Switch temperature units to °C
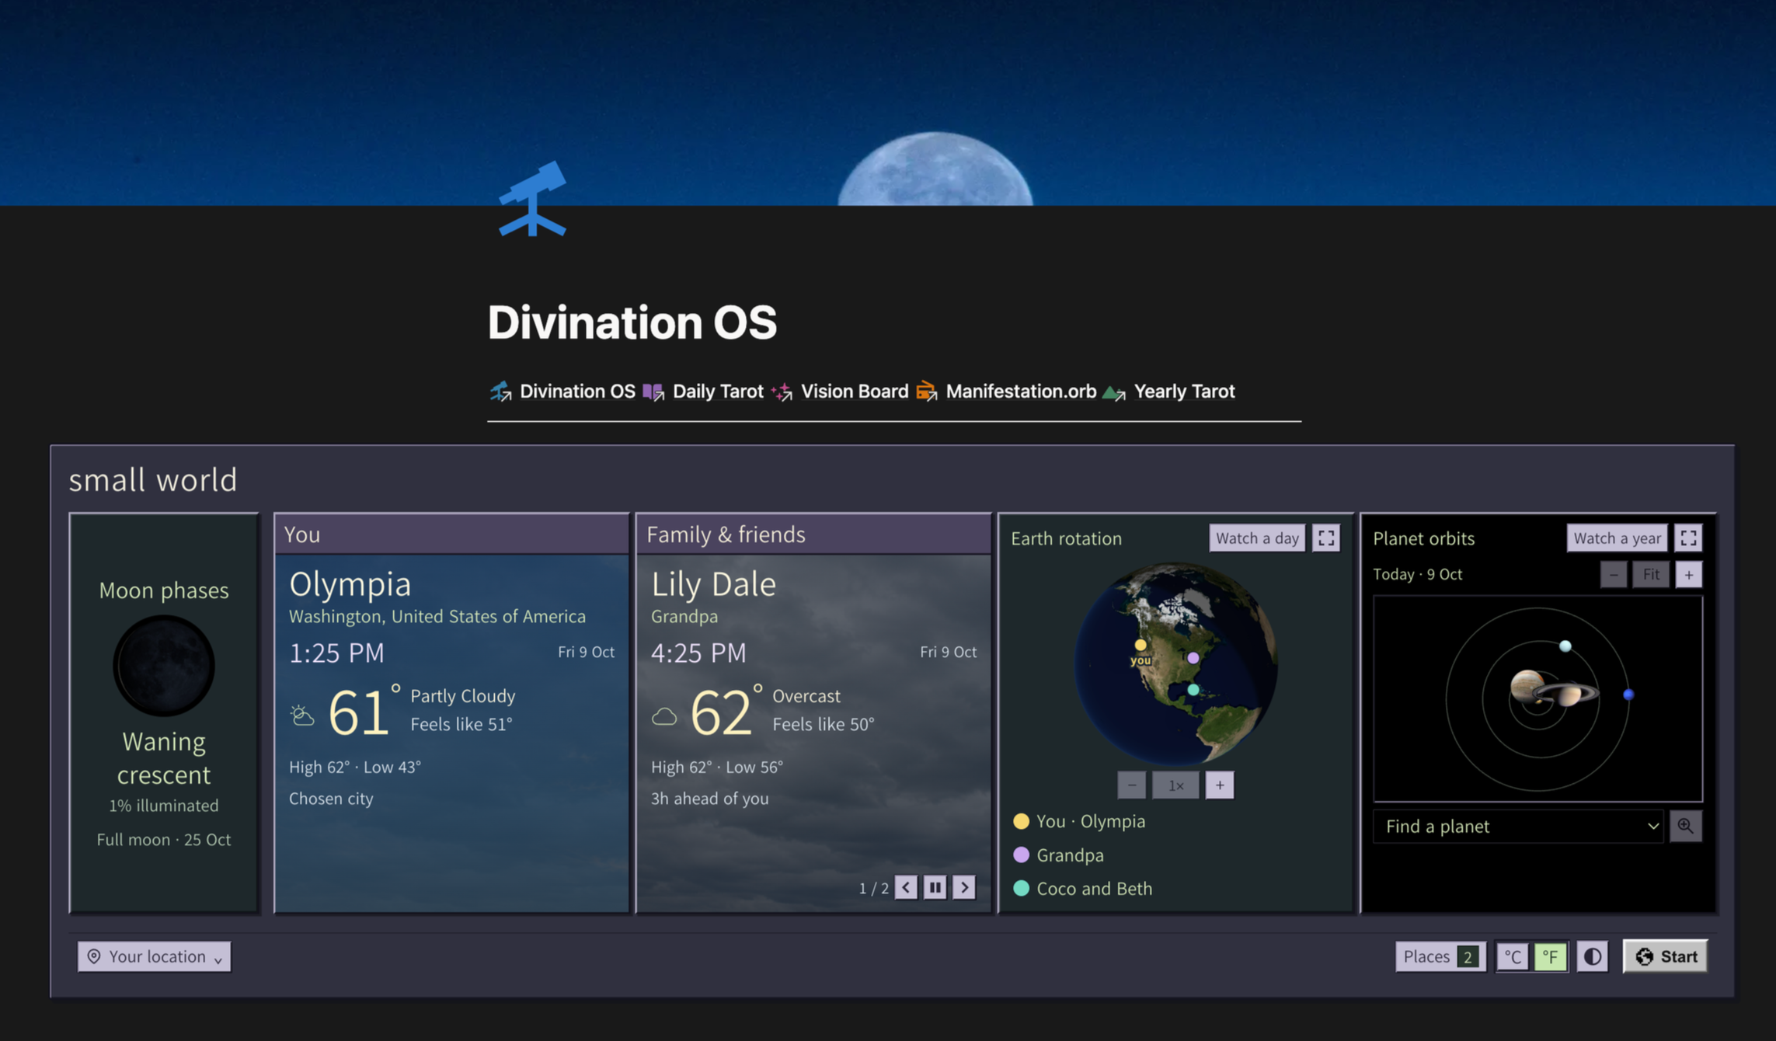This screenshot has width=1776, height=1041. coord(1513,956)
